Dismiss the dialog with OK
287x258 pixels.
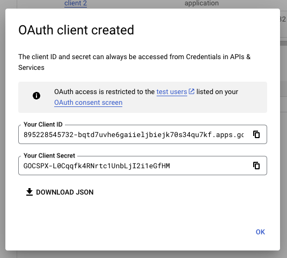pyautogui.click(x=260, y=232)
